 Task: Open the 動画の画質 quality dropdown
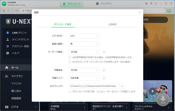84,44
